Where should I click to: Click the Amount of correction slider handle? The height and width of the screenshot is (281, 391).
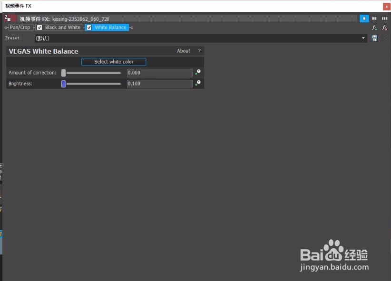[x=64, y=73]
